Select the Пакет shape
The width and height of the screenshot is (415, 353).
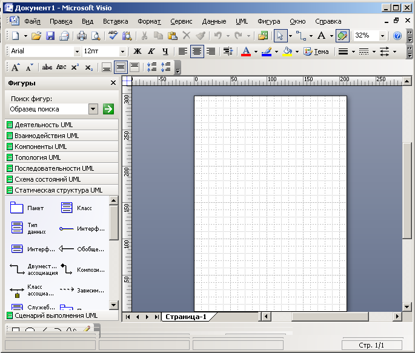point(27,208)
